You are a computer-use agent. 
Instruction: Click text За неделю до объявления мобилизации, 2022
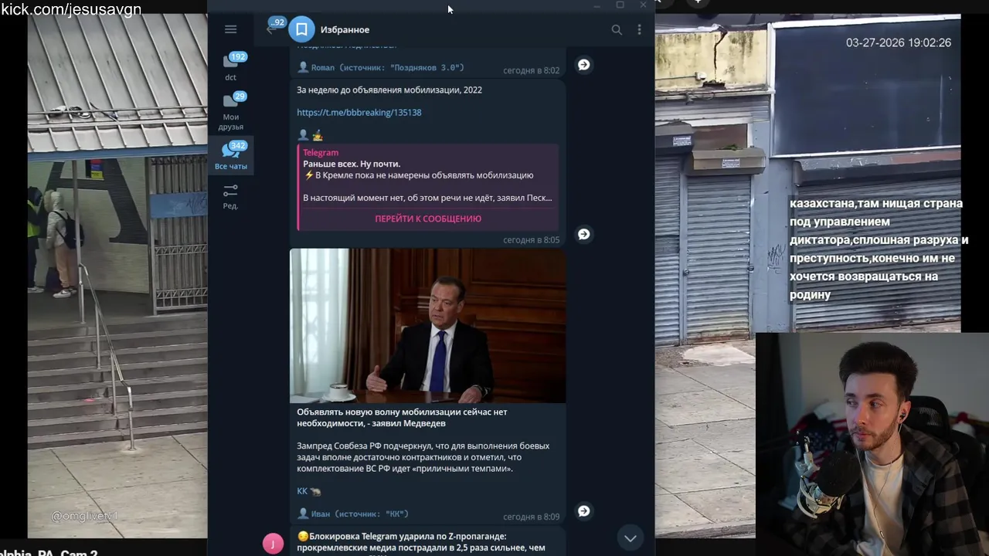(389, 90)
